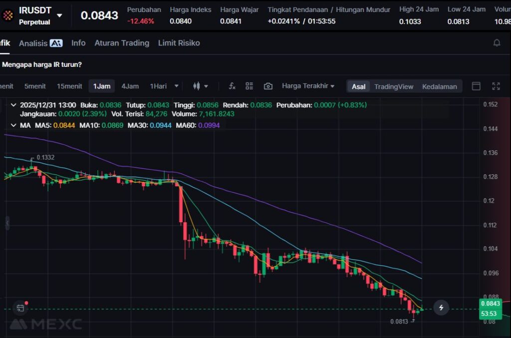511x338 pixels.
Task: Switch chart mode to TradingView
Action: (394, 86)
